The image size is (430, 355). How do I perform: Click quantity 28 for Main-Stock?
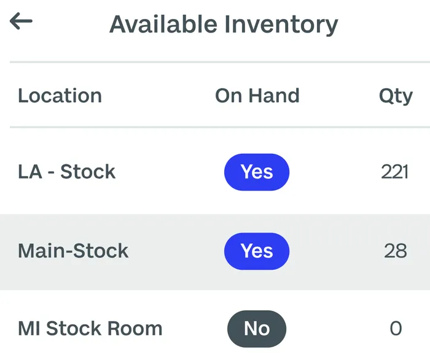[x=395, y=251]
